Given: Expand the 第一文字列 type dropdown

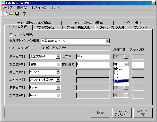Looking at the screenshot, I should point(58,56).
